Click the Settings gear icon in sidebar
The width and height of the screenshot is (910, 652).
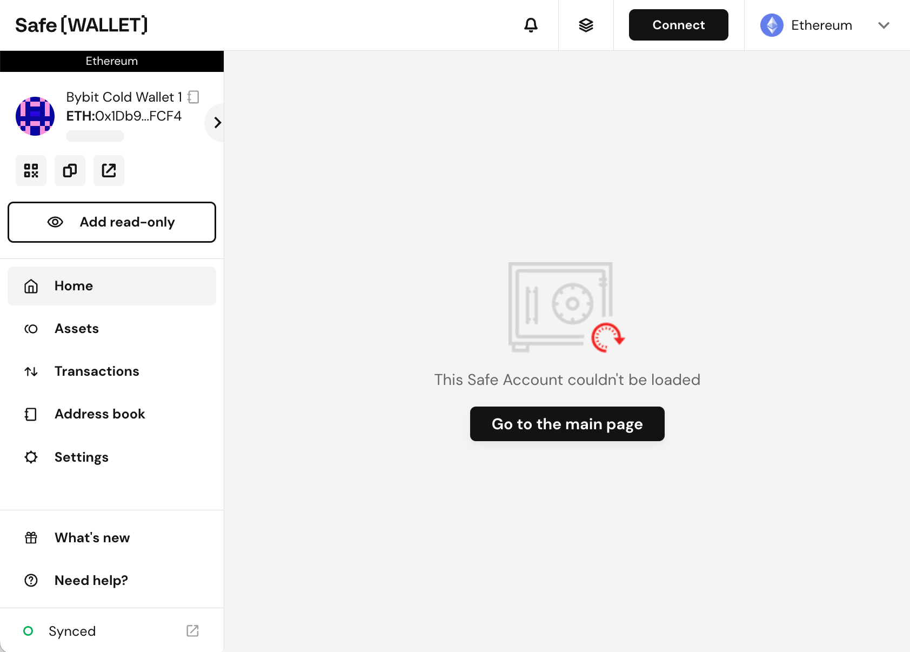[x=31, y=457]
